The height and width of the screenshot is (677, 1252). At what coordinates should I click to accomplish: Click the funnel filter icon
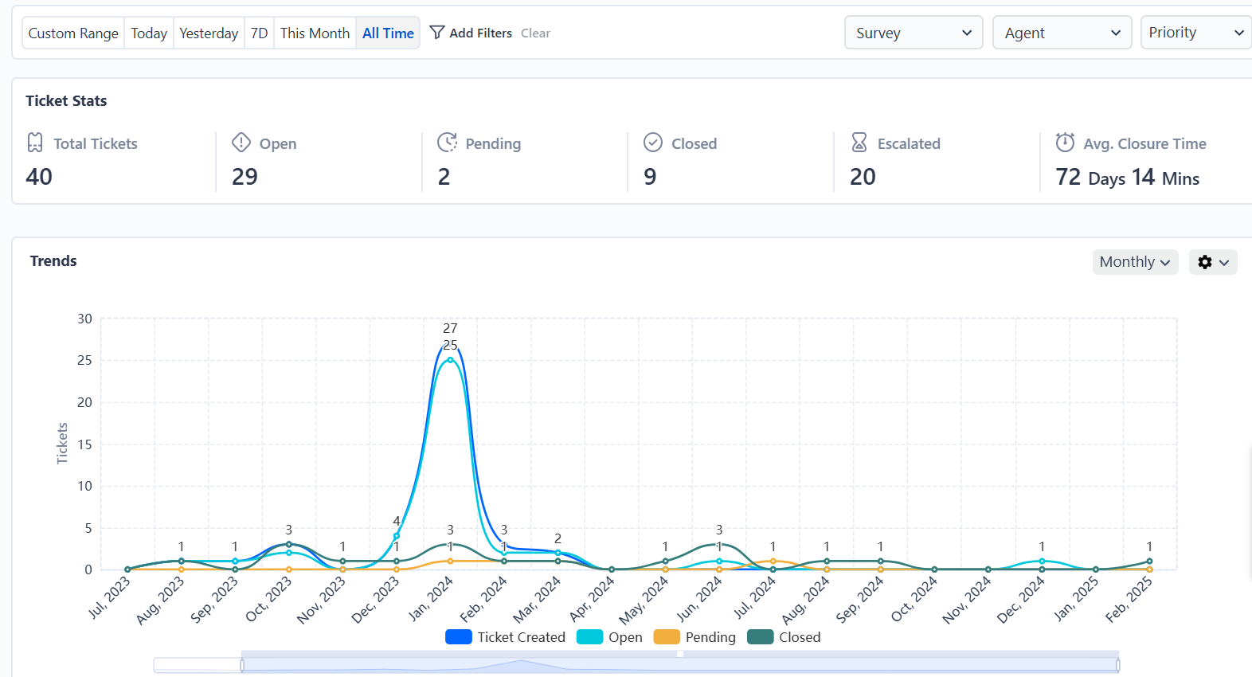pos(436,33)
